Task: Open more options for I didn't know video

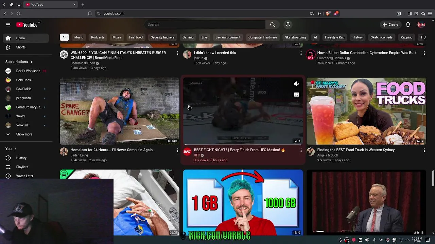Action: [x=301, y=53]
